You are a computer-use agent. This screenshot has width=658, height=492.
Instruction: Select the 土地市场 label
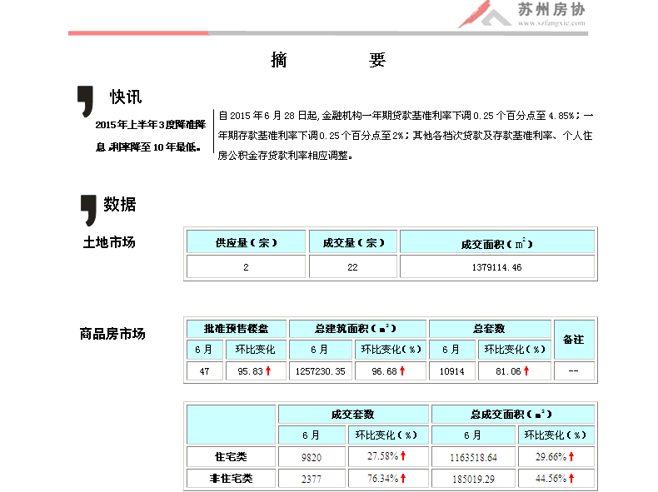pos(109,242)
